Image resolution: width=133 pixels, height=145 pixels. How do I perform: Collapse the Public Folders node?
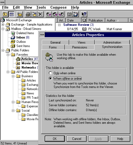click(x=3, y=50)
